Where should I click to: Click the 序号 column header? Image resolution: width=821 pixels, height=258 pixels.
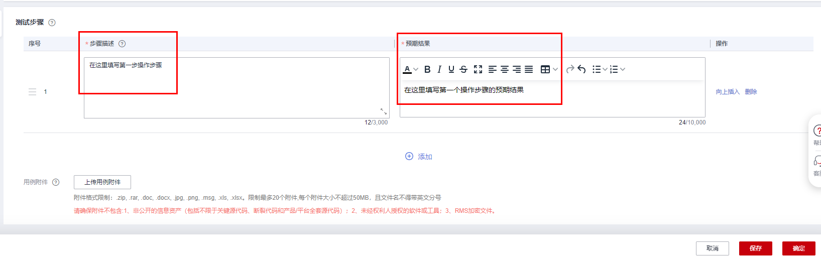coord(35,44)
